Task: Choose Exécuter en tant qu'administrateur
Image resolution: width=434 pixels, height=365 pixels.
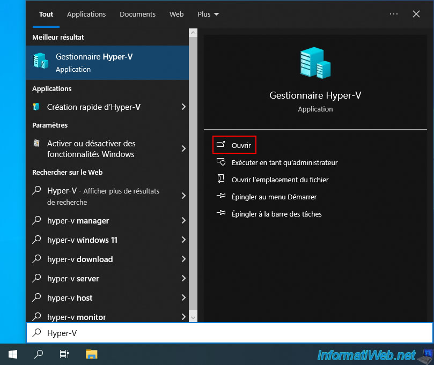Action: (x=284, y=162)
